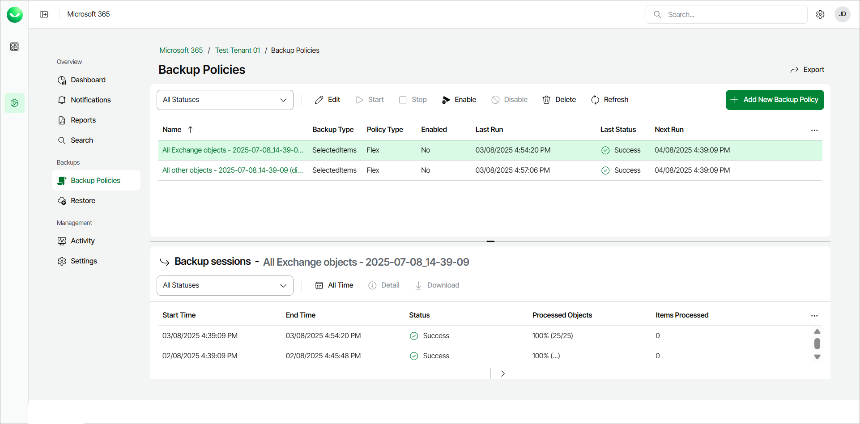Toggle the sidebar panel icon beside Microsoft 365
860x424 pixels.
(x=44, y=14)
